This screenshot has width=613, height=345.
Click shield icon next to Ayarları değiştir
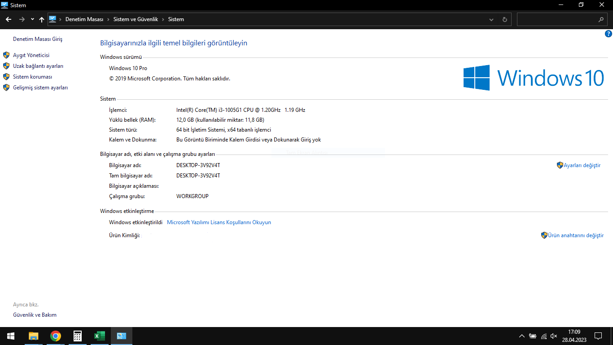560,165
